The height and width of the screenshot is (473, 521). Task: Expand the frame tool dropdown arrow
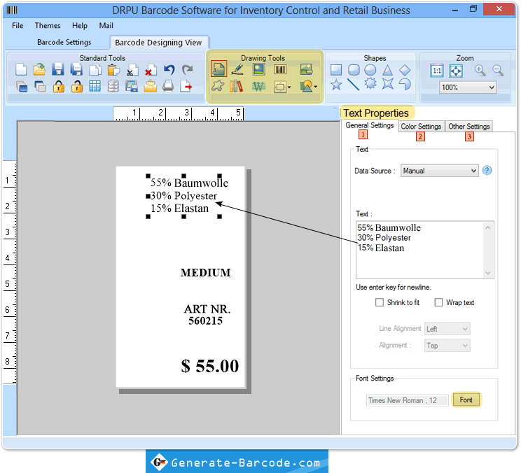tap(289, 87)
